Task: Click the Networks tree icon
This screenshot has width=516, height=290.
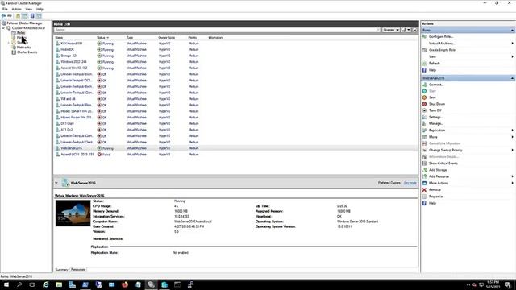Action: pos(14,48)
